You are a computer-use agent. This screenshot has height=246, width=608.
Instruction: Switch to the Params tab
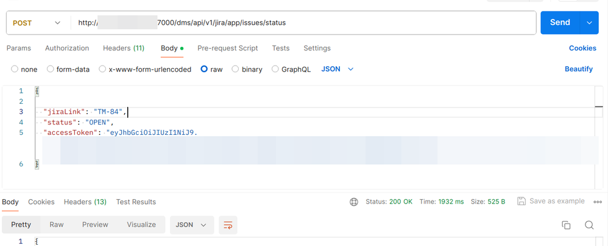pos(19,49)
